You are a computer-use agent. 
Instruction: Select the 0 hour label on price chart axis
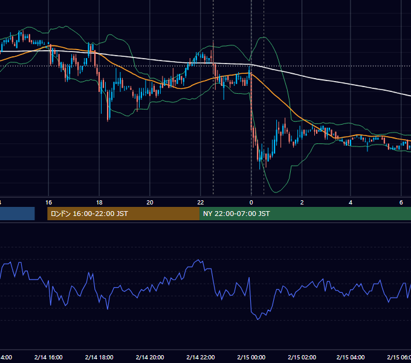tap(251, 203)
